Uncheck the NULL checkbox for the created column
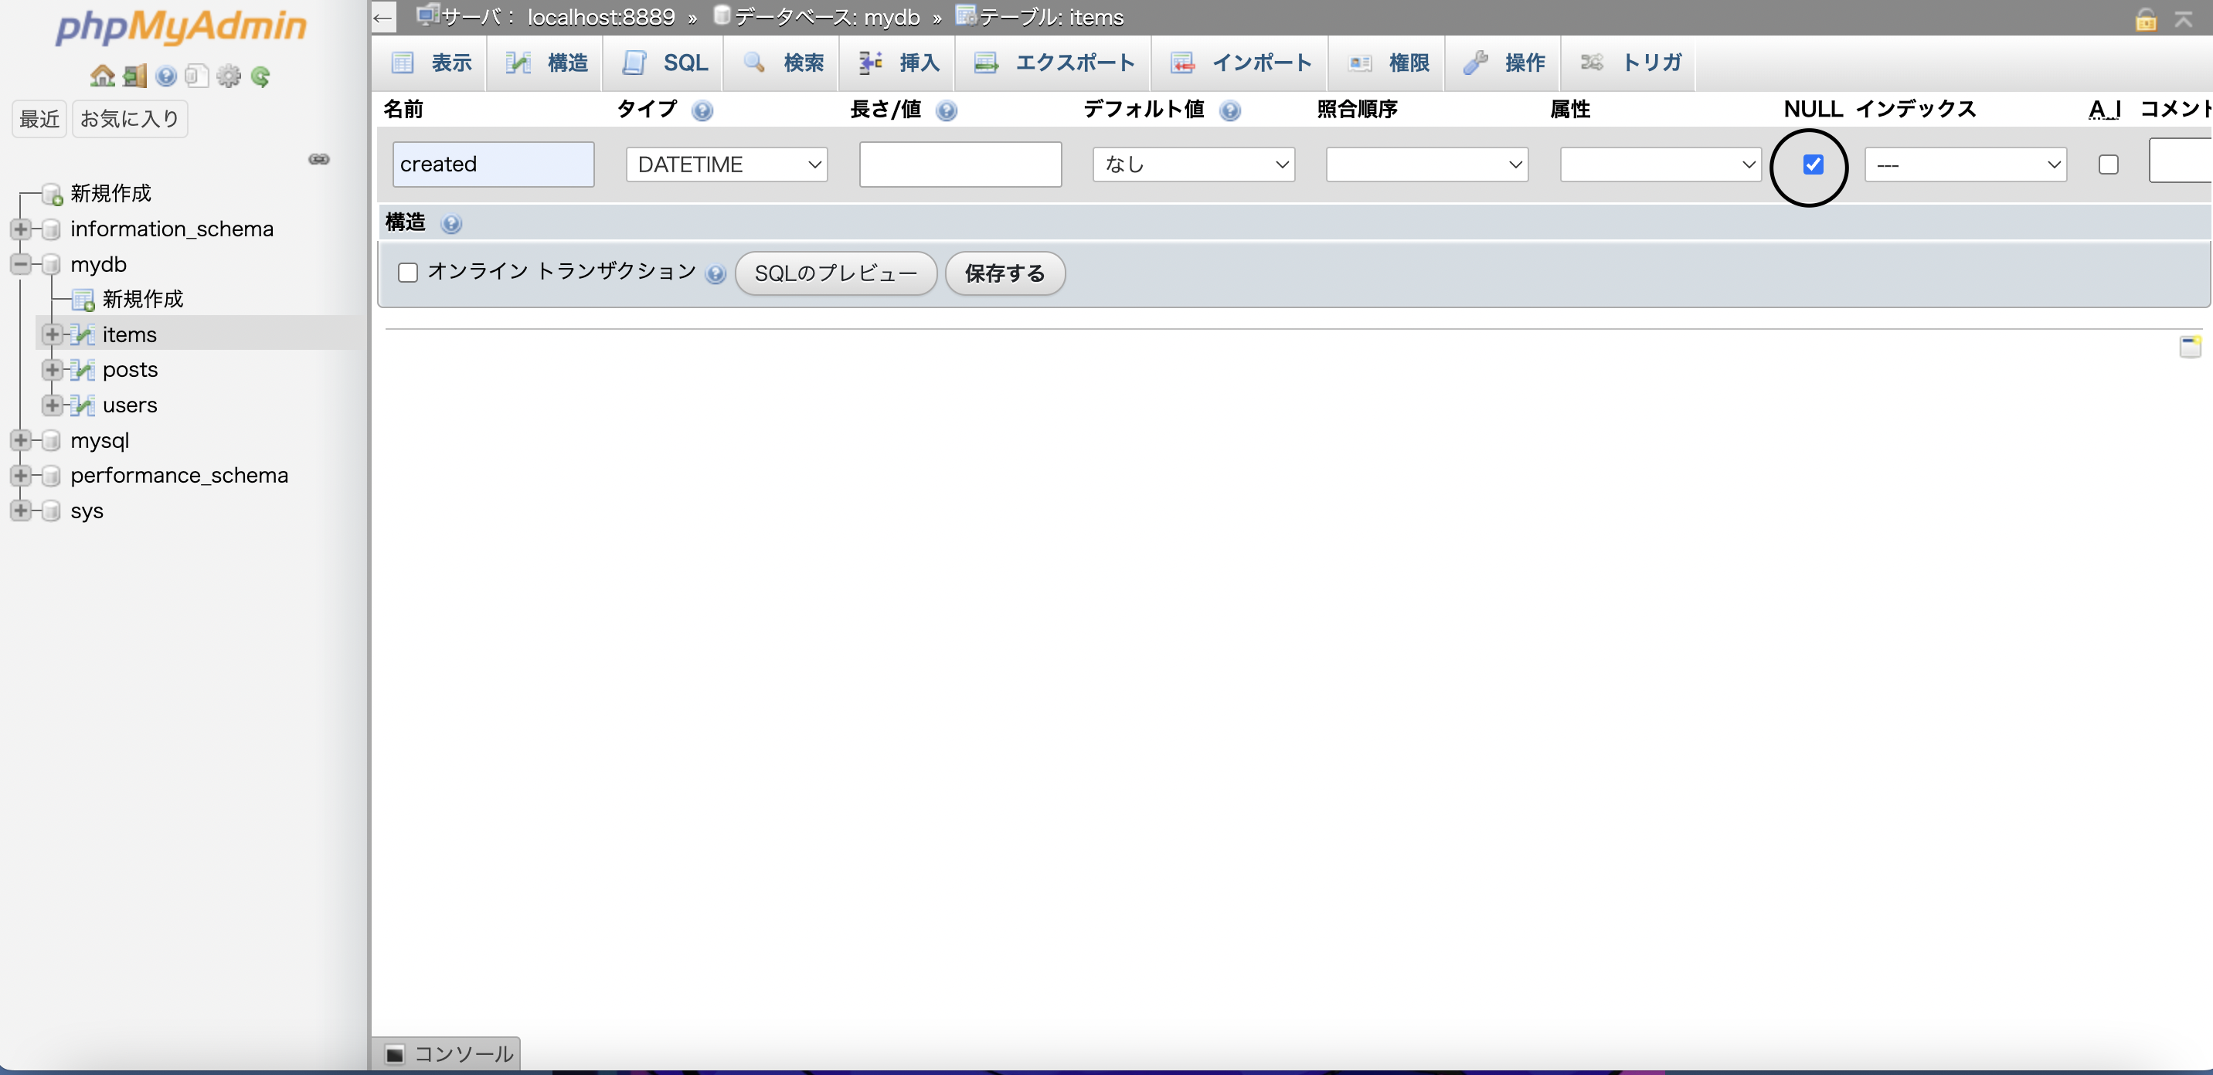The width and height of the screenshot is (2213, 1075). [1812, 164]
